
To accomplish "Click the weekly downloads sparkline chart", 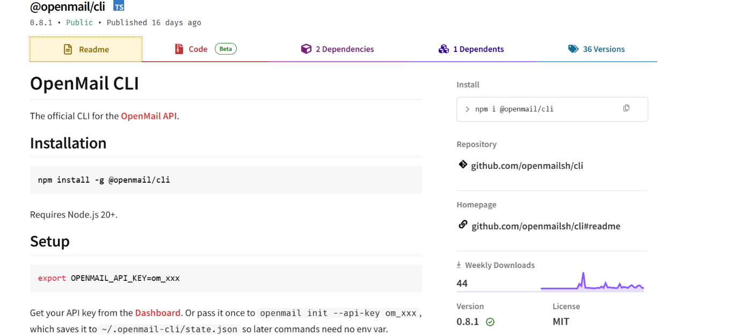I will pos(592,281).
